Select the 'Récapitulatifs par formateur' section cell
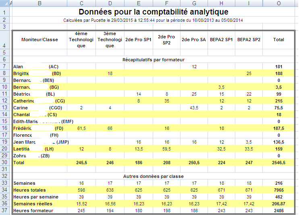This screenshot has width=299, height=215. point(153,60)
